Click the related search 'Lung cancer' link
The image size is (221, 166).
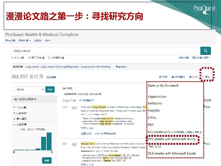coord(32,67)
